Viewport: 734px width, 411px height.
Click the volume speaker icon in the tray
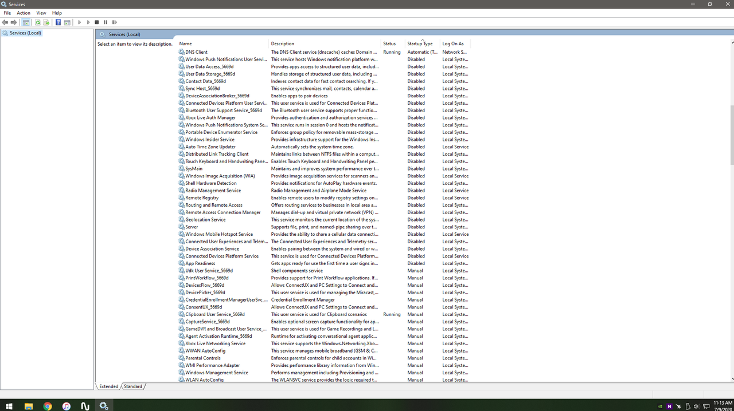click(x=697, y=406)
